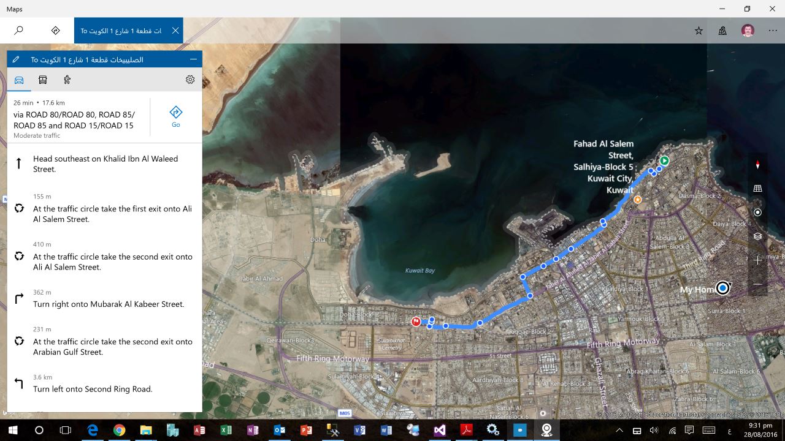Switch to the active Maps taskbar icon
The height and width of the screenshot is (441, 785).
pos(546,430)
